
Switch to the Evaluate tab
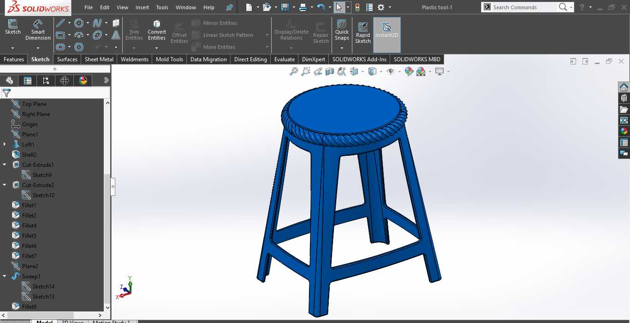(285, 59)
